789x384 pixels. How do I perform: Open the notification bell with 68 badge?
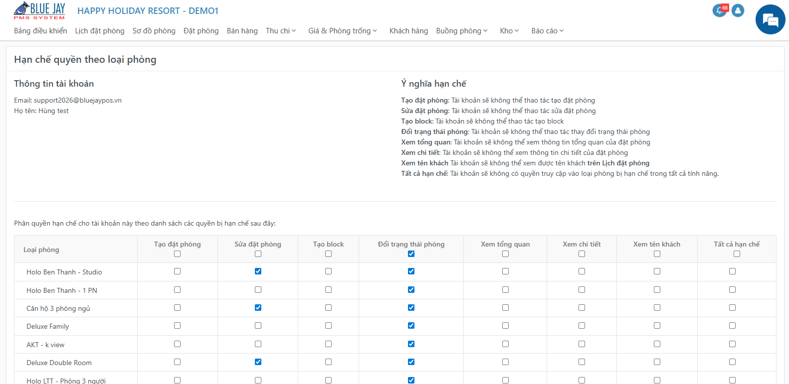click(720, 10)
